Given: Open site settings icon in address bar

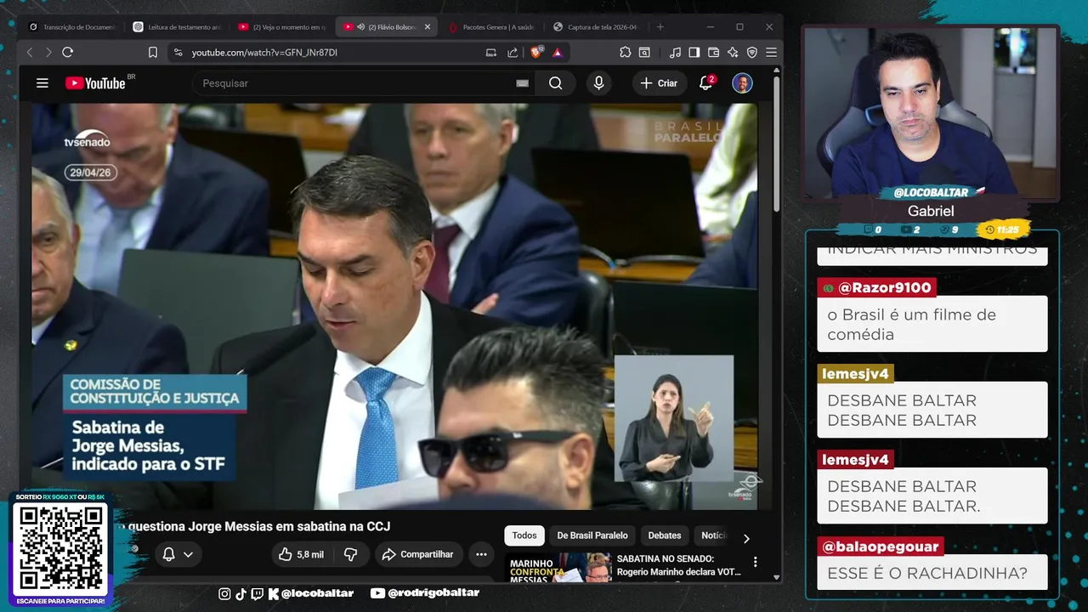Looking at the screenshot, I should pyautogui.click(x=178, y=53).
